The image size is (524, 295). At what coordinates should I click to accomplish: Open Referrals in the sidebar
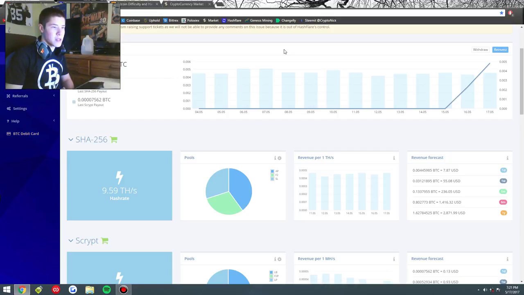pyautogui.click(x=20, y=96)
